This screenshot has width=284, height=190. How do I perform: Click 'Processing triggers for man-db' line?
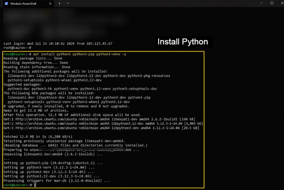(x=57, y=181)
